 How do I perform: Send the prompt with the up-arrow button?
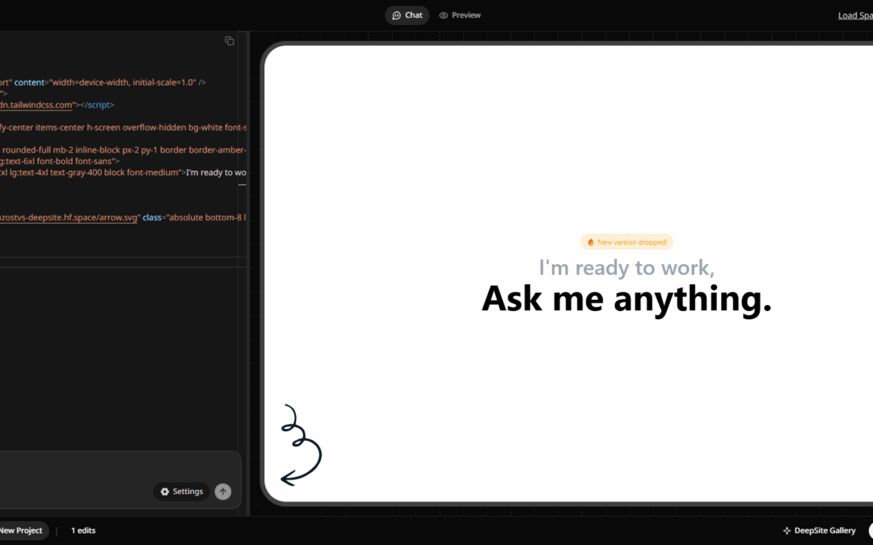[223, 492]
